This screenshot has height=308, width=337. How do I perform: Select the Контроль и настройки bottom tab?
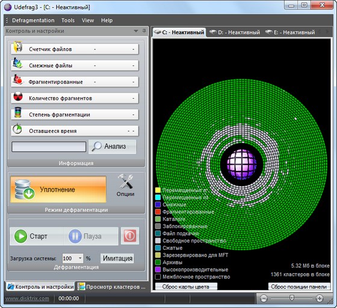click(40, 287)
